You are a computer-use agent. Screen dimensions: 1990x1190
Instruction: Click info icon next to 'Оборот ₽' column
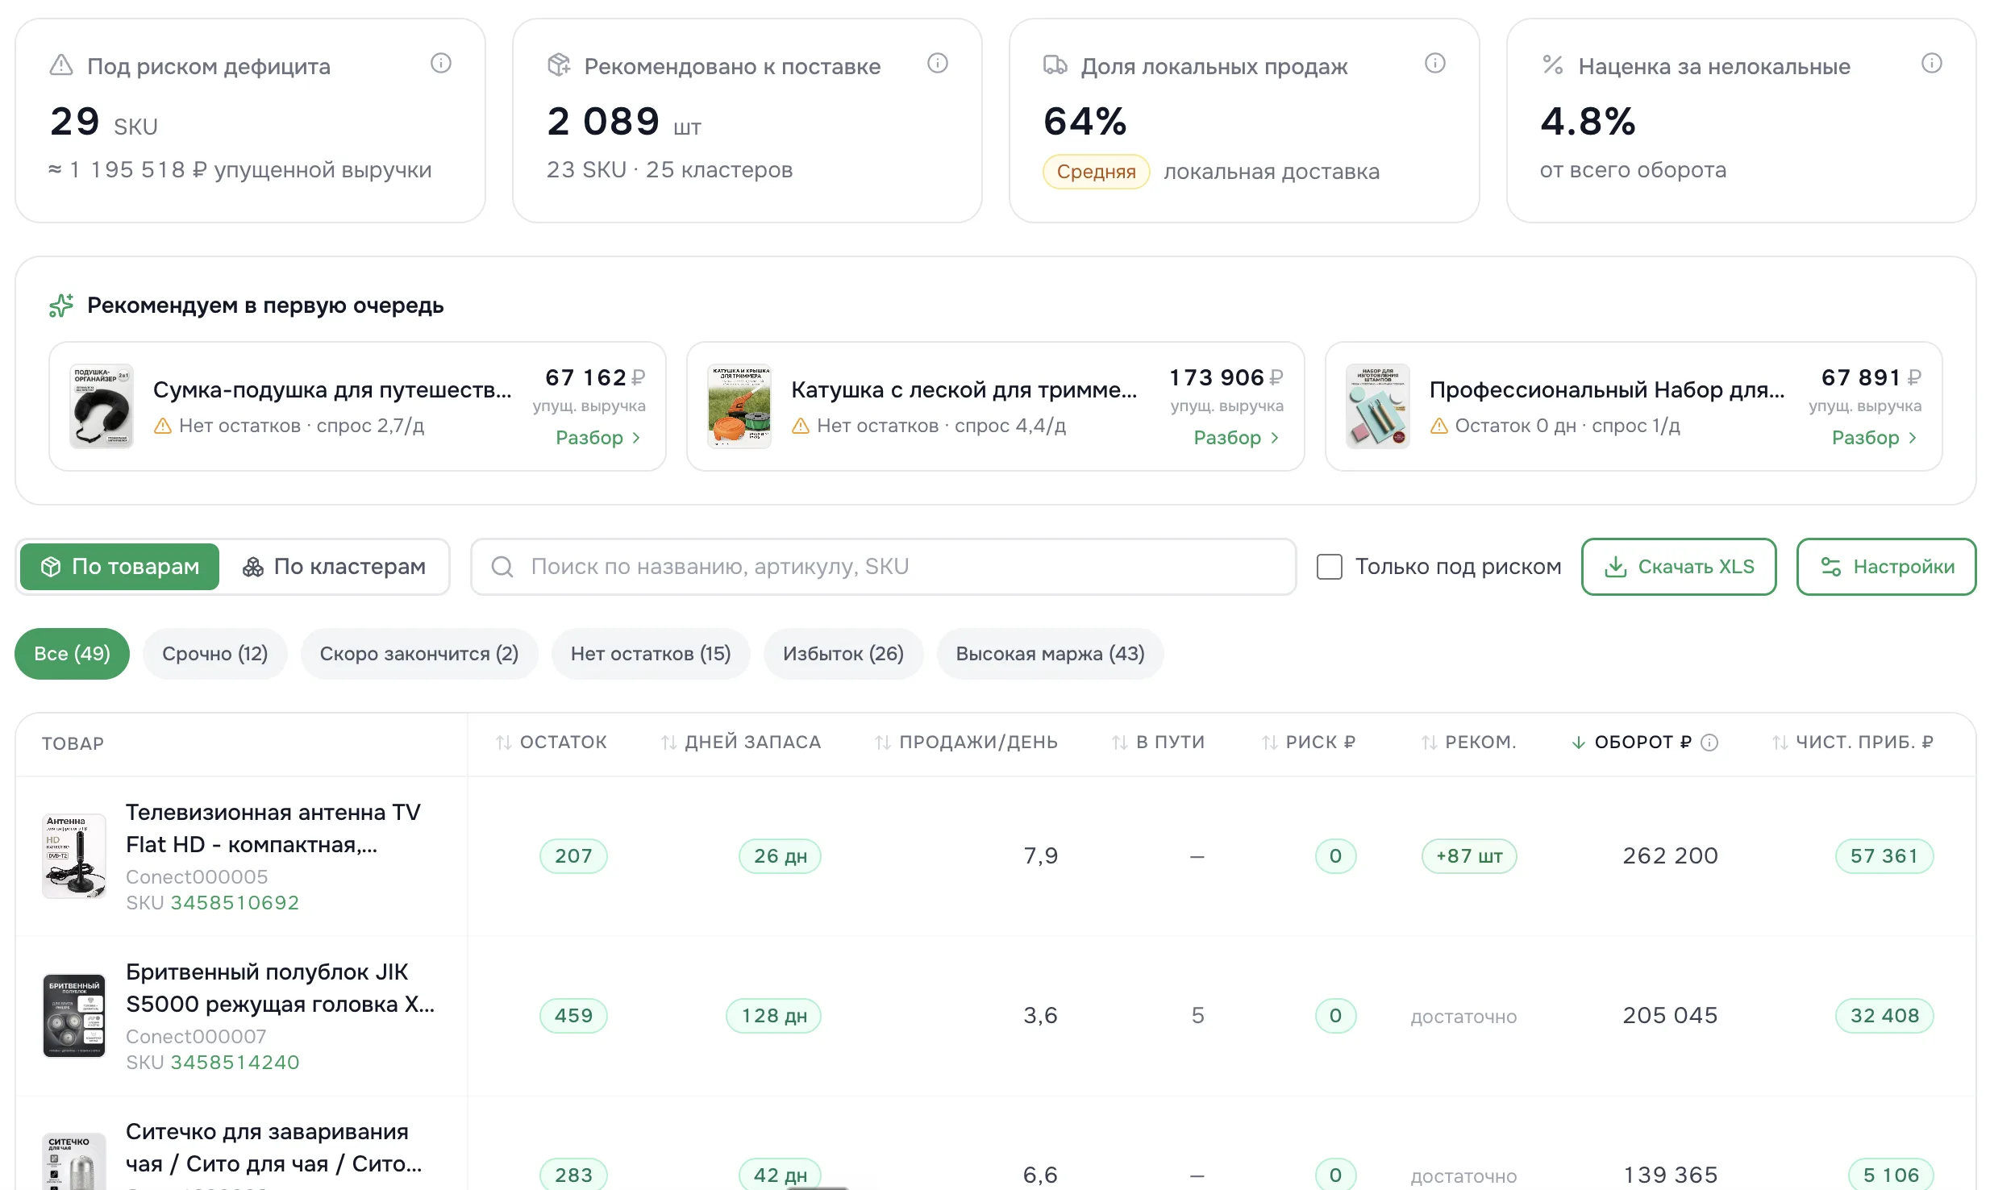1709,743
